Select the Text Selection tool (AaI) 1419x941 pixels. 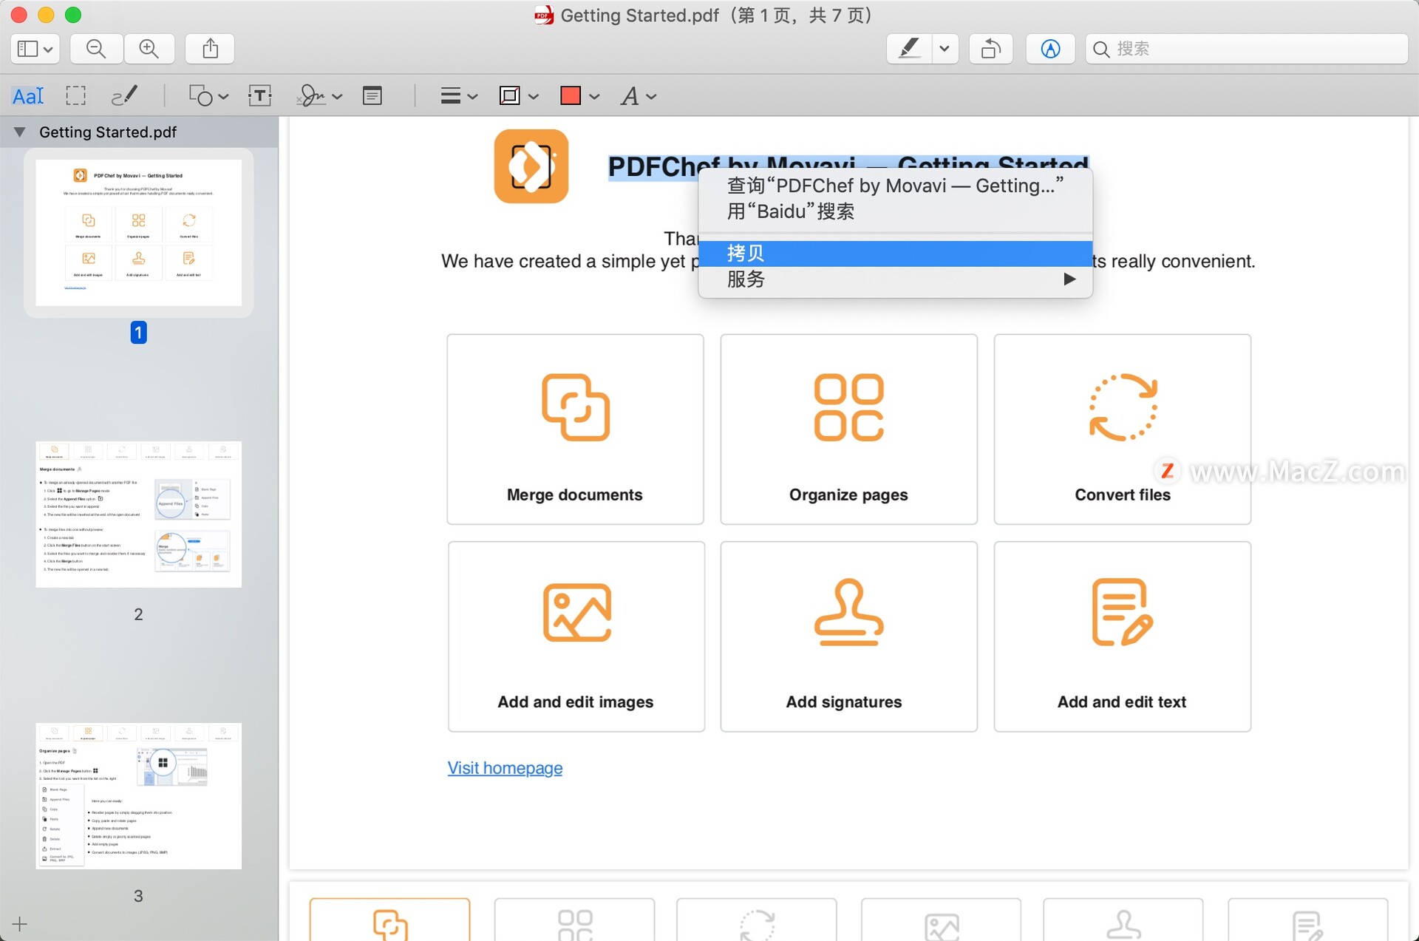[28, 96]
